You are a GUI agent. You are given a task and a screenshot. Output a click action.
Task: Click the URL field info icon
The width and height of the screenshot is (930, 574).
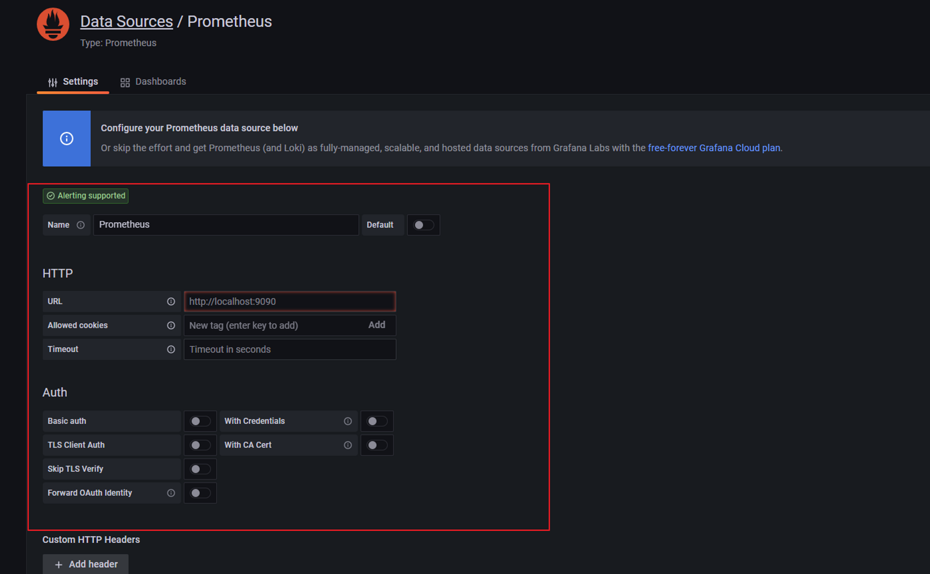tap(171, 301)
